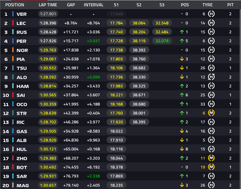241x189 pixels.
Task: Click the green S3 time 32.079
Action: pyautogui.click(x=162, y=41)
